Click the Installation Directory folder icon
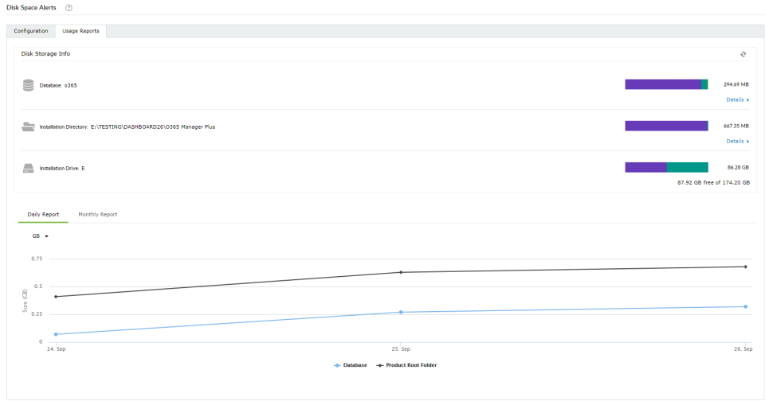 pos(29,126)
